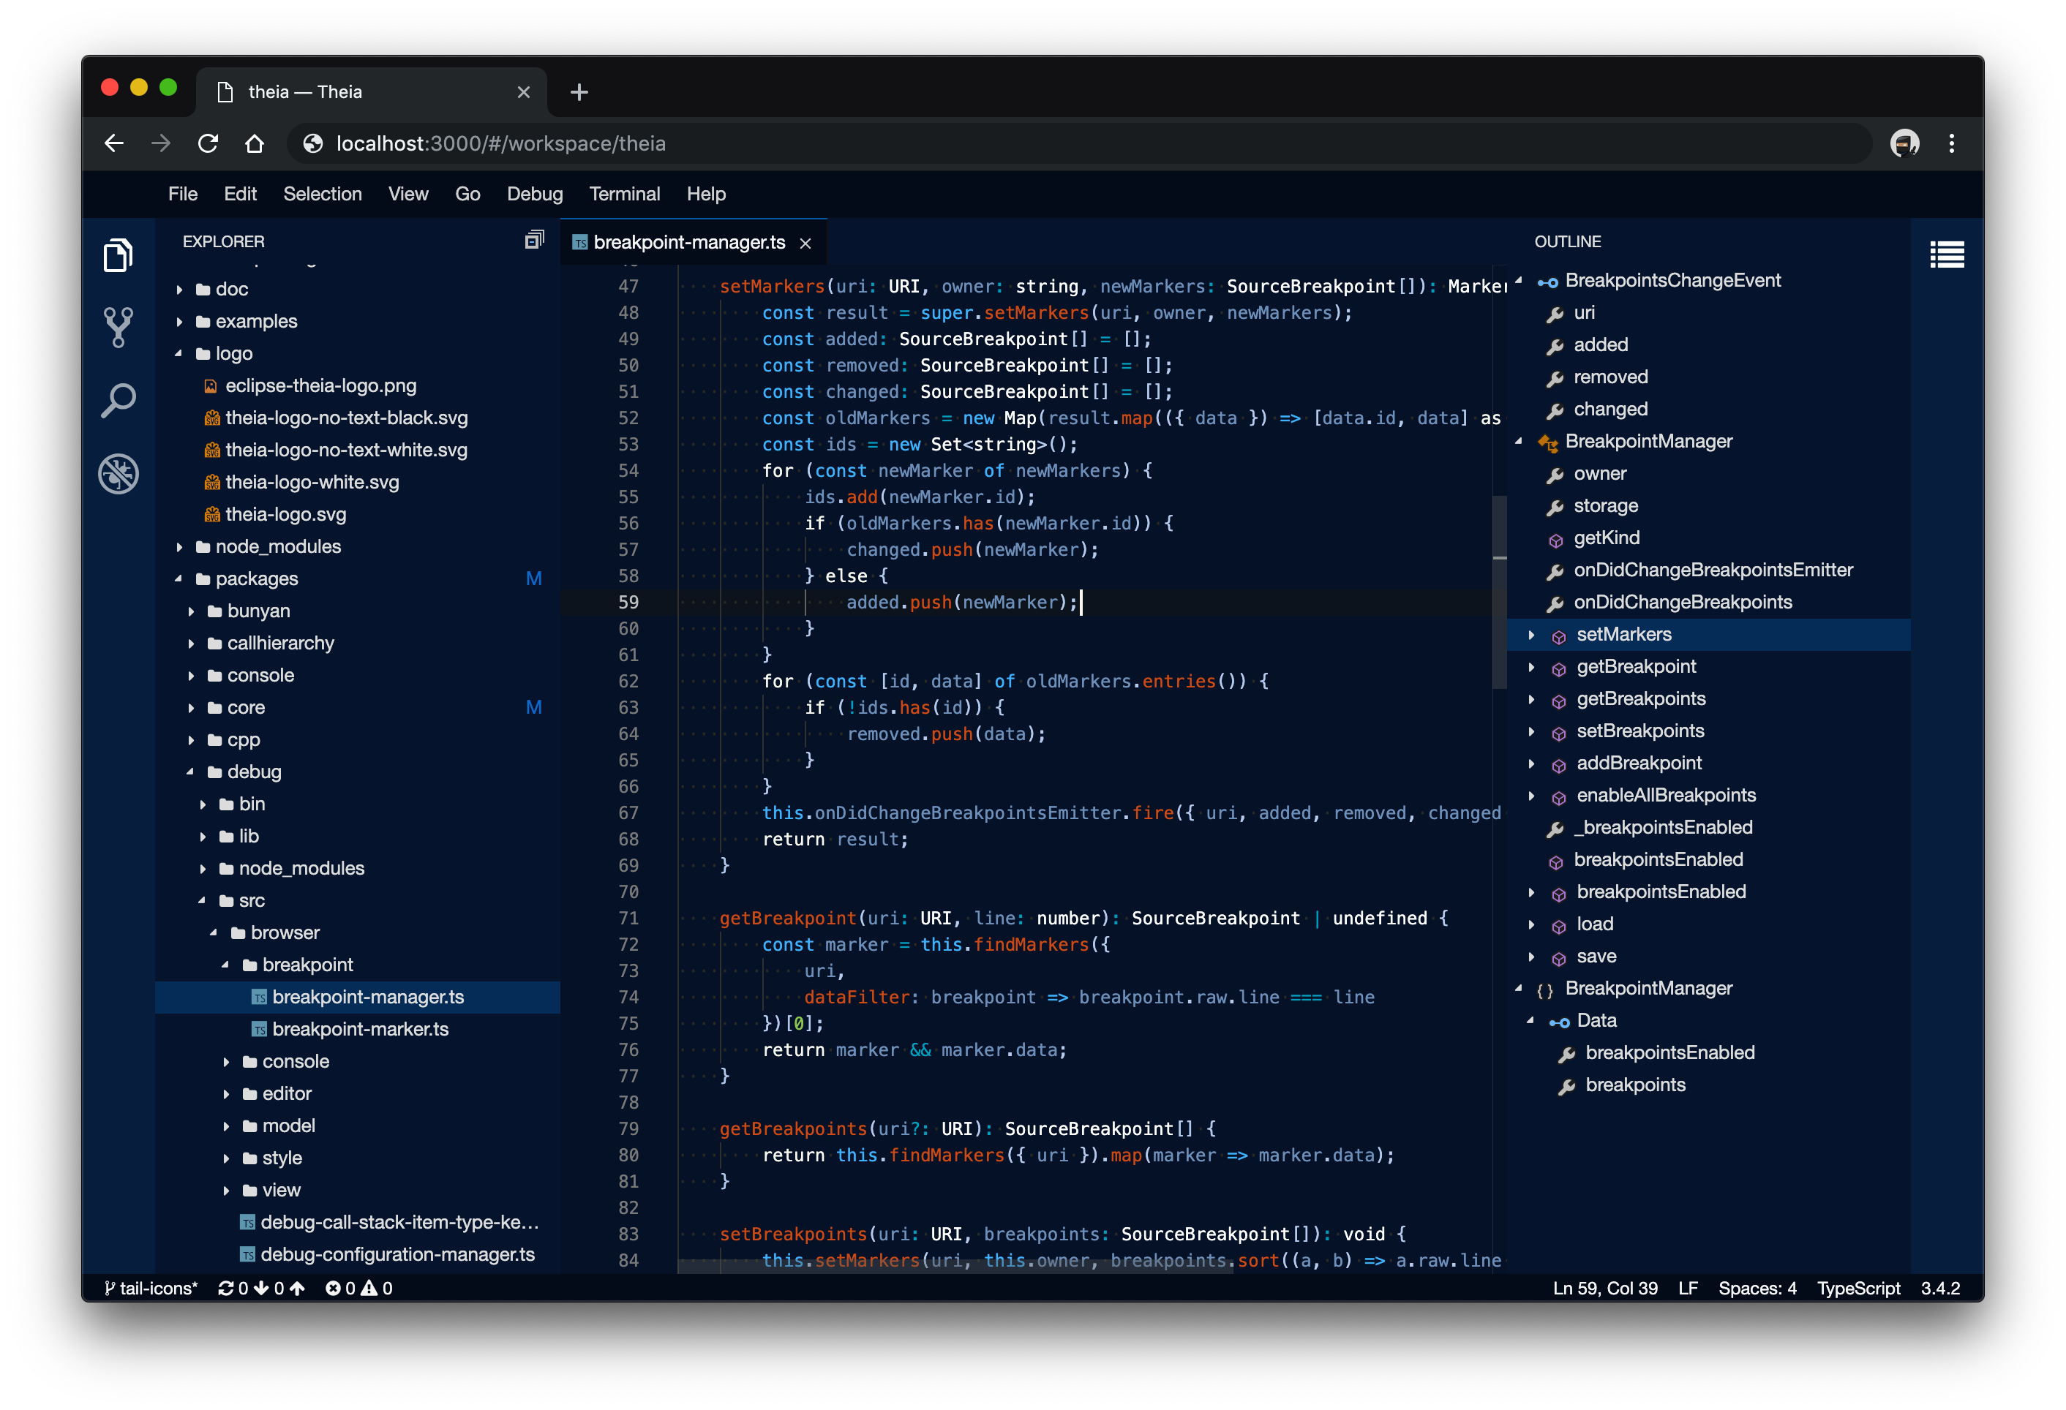Click the tail-icons branch in status bar
Viewport: 2066px width, 1410px height.
pos(151,1289)
